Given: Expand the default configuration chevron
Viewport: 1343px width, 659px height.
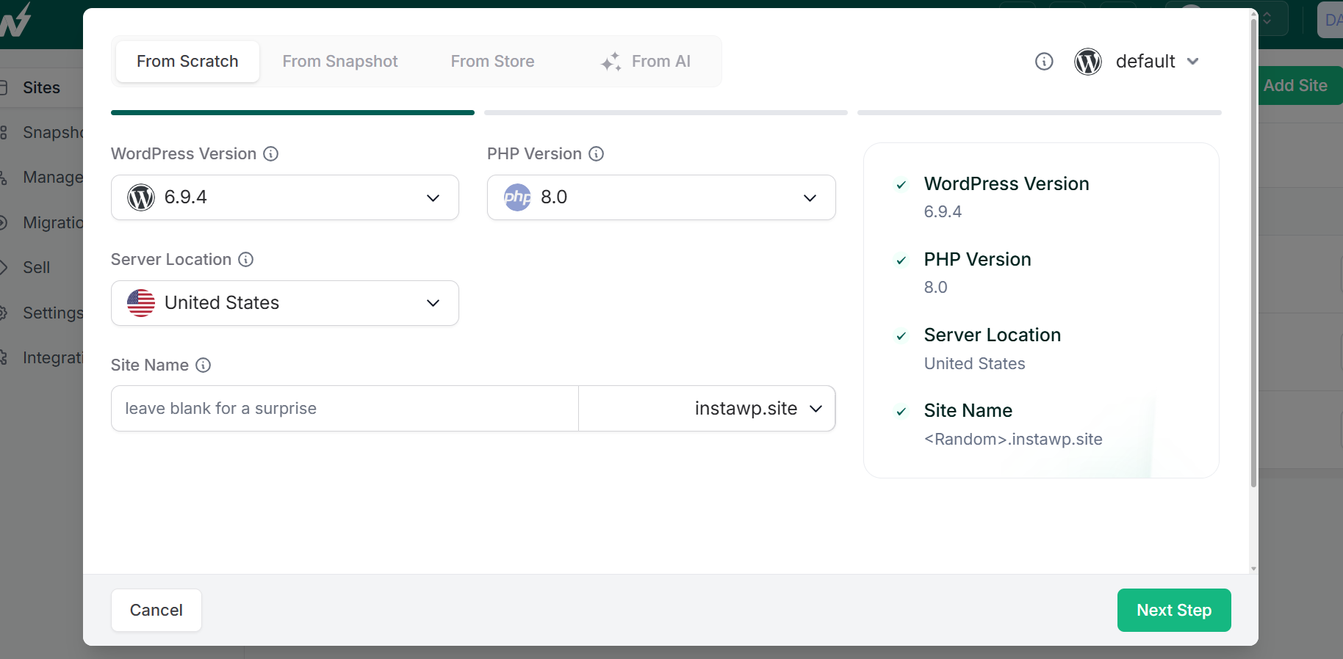Looking at the screenshot, I should pos(1193,62).
